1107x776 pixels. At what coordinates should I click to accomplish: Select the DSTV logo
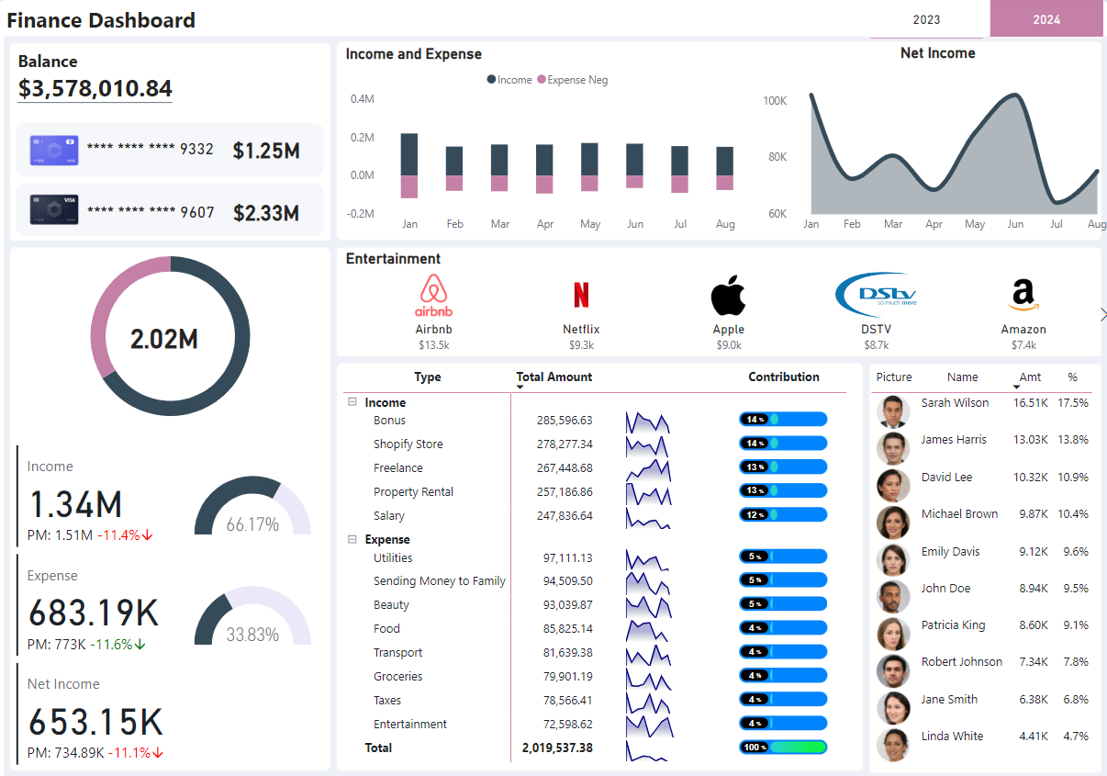[x=876, y=295]
